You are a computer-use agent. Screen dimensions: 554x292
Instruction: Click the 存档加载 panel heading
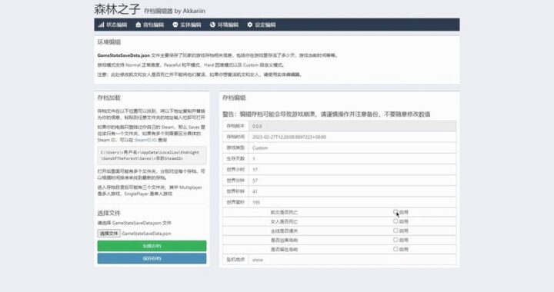(108, 98)
